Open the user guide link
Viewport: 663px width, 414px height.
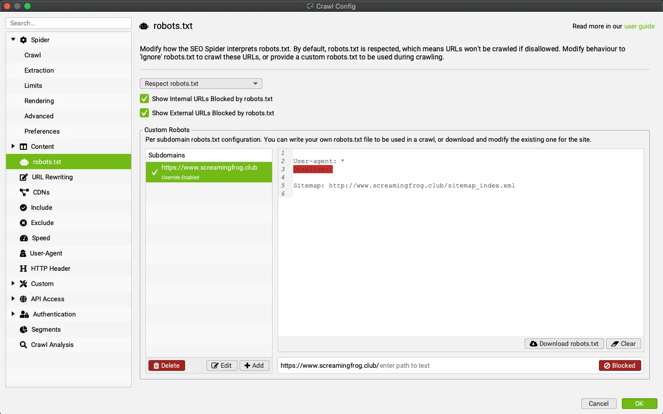point(639,26)
